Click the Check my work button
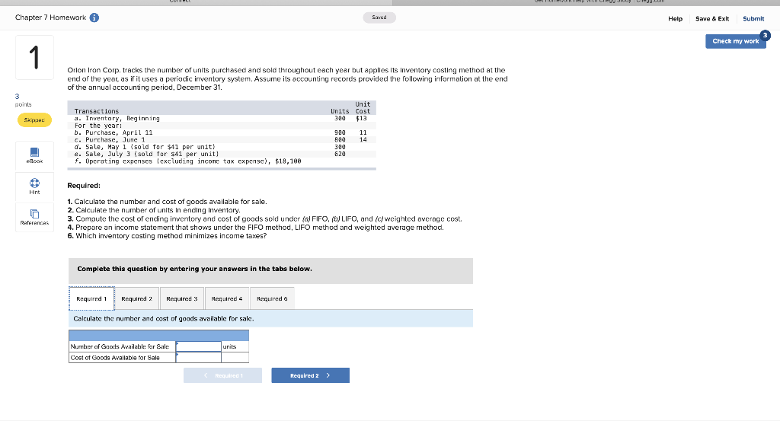The image size is (780, 421). [735, 41]
